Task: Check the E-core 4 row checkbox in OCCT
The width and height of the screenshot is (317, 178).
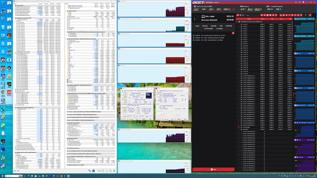Action: pos(238,33)
